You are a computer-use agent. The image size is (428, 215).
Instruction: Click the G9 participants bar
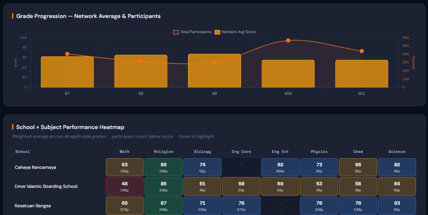pos(214,70)
